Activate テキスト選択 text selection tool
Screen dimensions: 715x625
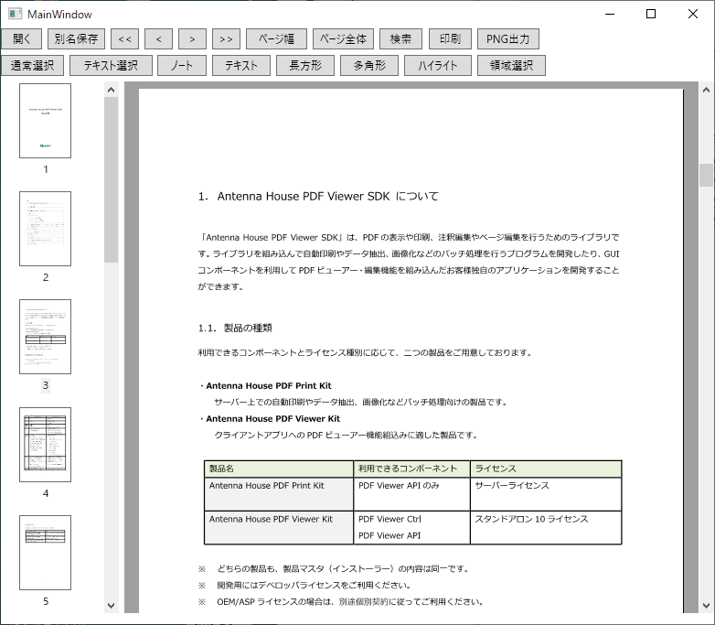pyautogui.click(x=111, y=65)
